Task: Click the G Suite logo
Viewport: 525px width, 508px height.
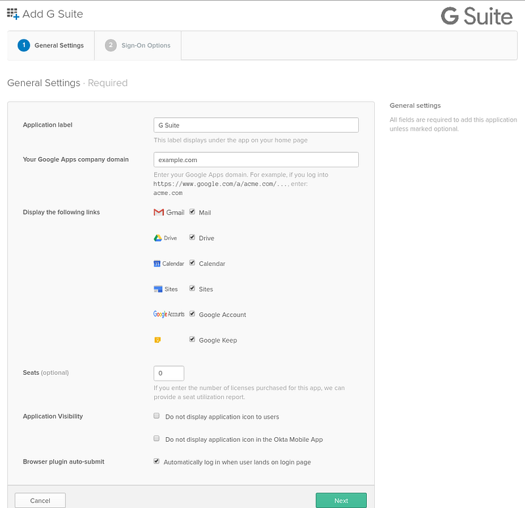Action: pyautogui.click(x=476, y=16)
